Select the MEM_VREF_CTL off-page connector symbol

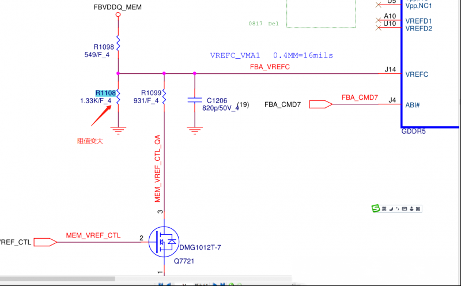46,242
